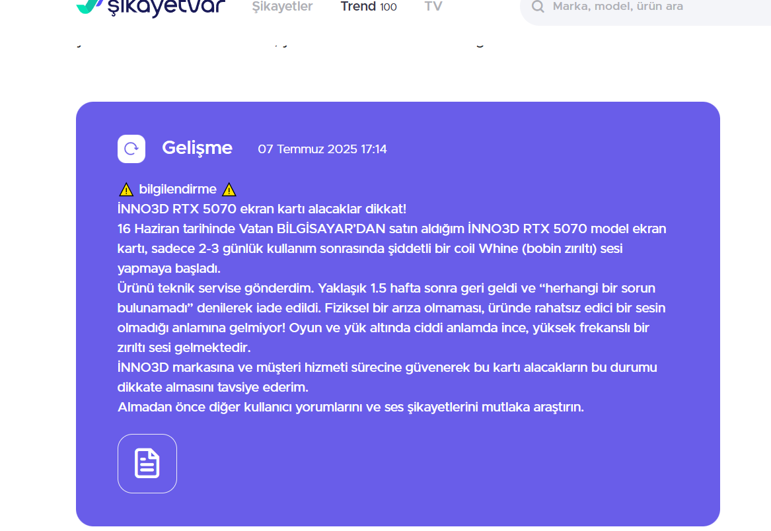Click the date '07 Temmuz 2025 17:14'
771x531 pixels.
(322, 149)
